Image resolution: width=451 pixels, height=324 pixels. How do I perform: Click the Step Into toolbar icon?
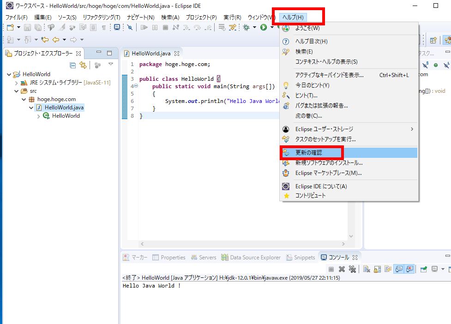(x=186, y=27)
